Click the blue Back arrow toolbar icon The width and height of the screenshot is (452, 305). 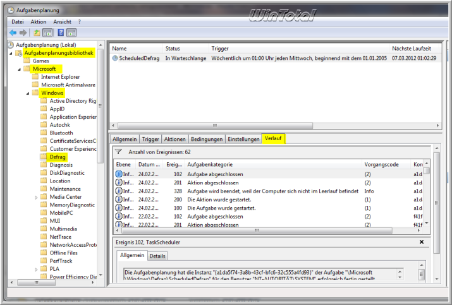(x=13, y=33)
